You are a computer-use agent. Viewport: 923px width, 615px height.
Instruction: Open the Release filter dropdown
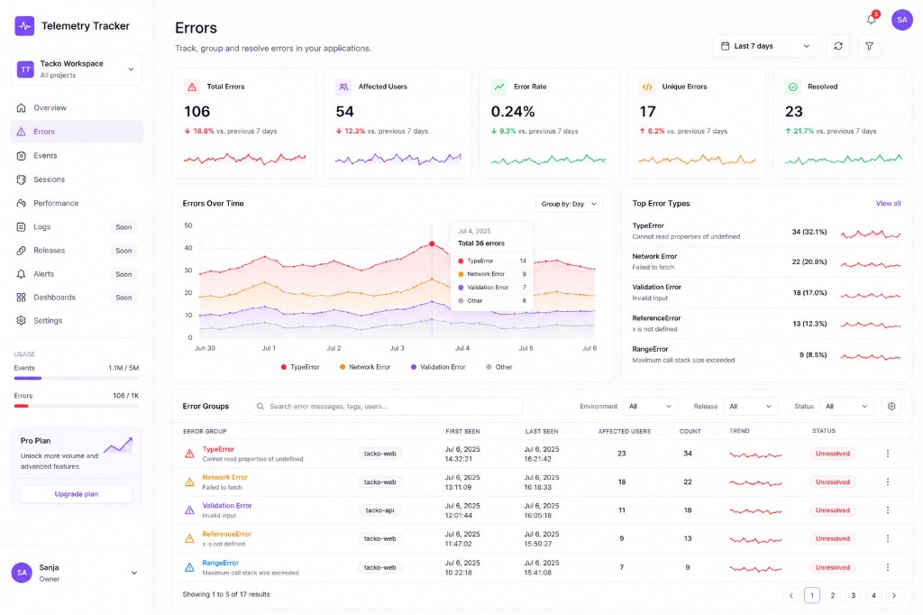751,407
